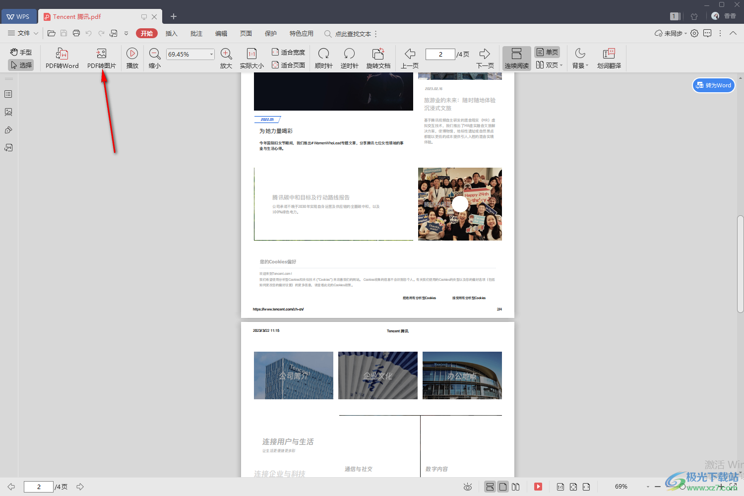Click the page number field in toolbar
This screenshot has width=744, height=496.
pos(440,54)
